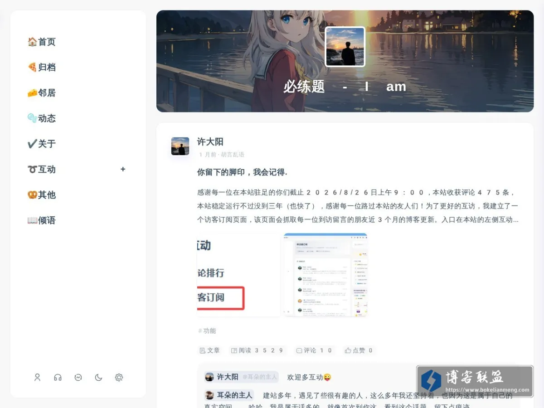
Task: Click the 1 月前 post timestamp
Action: point(207,155)
